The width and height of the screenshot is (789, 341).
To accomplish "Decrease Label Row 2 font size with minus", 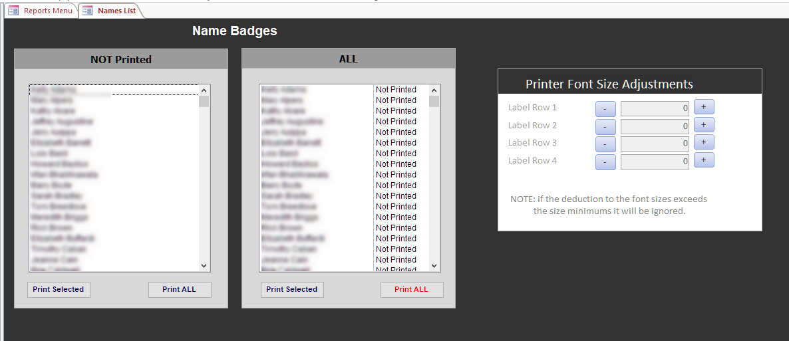I will pyautogui.click(x=605, y=127).
